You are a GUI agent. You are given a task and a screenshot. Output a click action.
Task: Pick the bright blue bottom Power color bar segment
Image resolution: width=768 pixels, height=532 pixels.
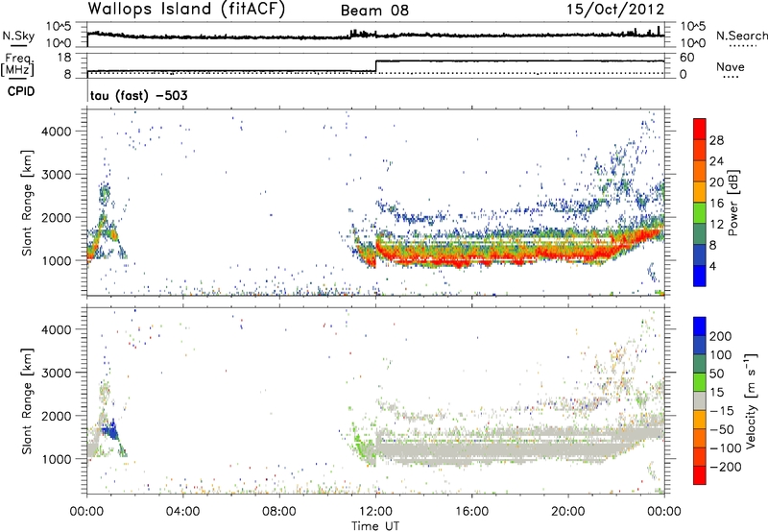(x=700, y=277)
